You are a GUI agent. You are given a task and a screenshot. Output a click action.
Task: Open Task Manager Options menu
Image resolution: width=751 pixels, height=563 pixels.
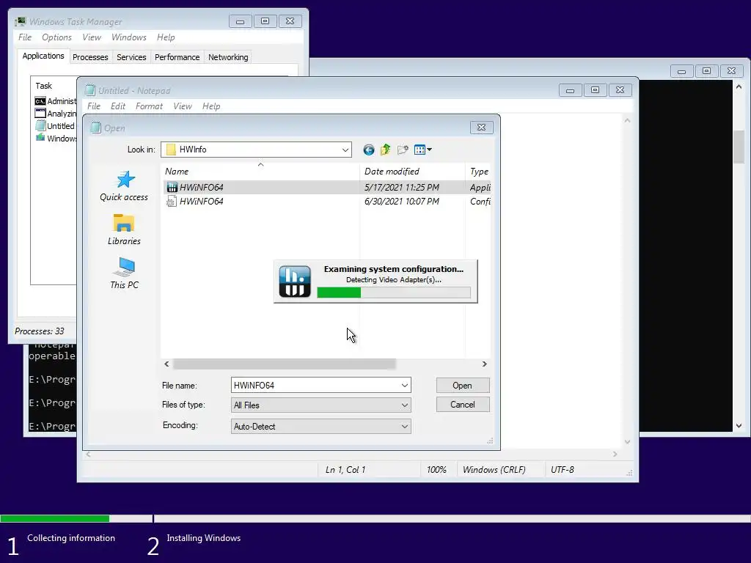56,37
